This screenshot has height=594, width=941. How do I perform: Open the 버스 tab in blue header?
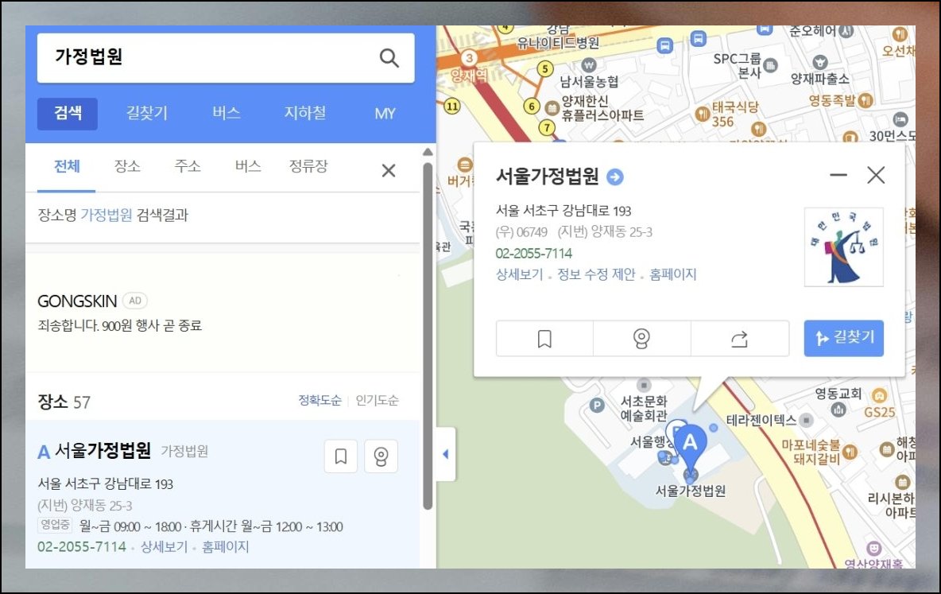226,113
